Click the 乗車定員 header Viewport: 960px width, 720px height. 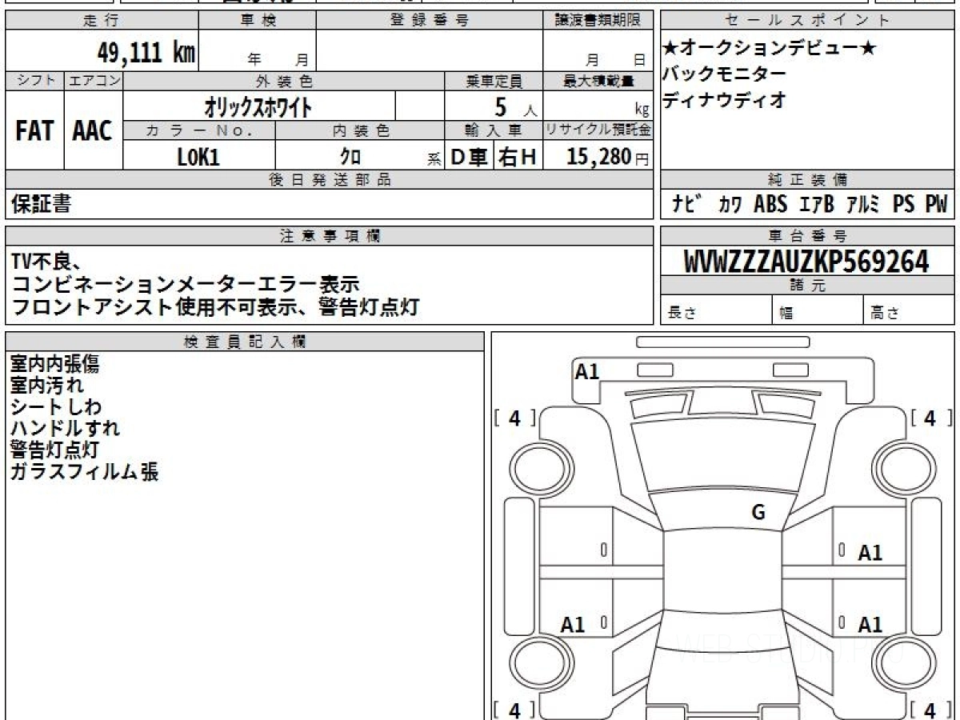494,81
